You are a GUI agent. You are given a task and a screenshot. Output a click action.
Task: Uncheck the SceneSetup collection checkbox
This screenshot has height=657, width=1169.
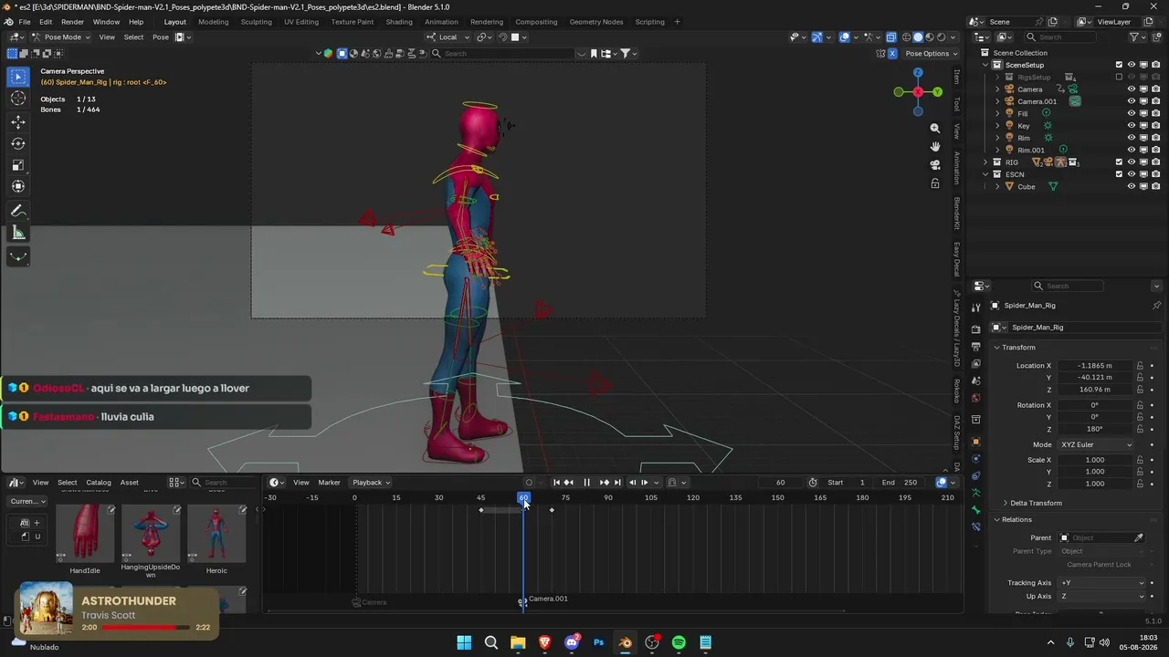(1119, 65)
